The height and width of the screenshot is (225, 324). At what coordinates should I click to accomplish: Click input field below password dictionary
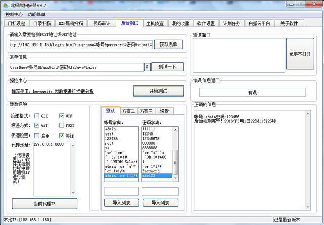click(x=160, y=191)
